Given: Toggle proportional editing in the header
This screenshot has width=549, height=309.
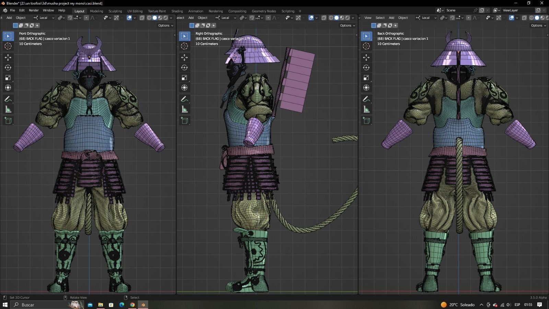Looking at the screenshot, I should (x=86, y=18).
